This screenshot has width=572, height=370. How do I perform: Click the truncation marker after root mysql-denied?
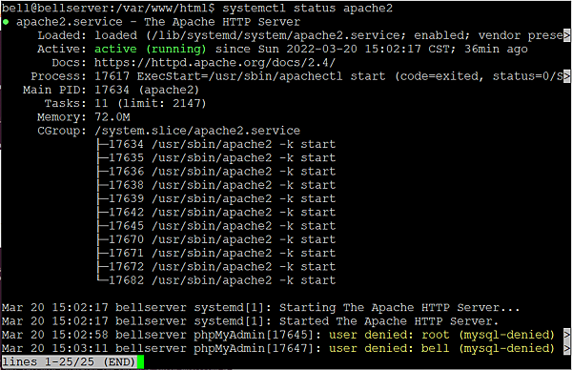pos(566,335)
